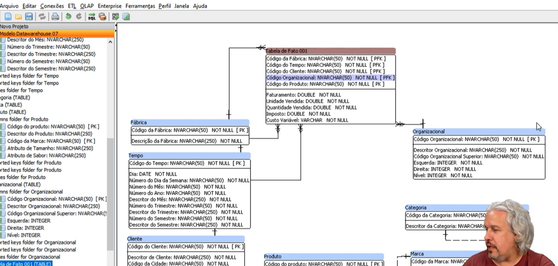Select the Tabela de Fato 001 table header
Image resolution: width=558 pixels, height=266 pixels.
pyautogui.click(x=331, y=51)
